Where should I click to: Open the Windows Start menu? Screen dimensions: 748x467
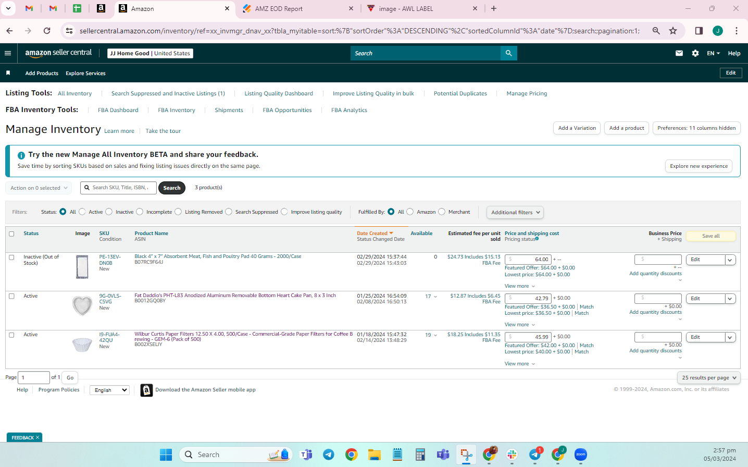point(166,455)
